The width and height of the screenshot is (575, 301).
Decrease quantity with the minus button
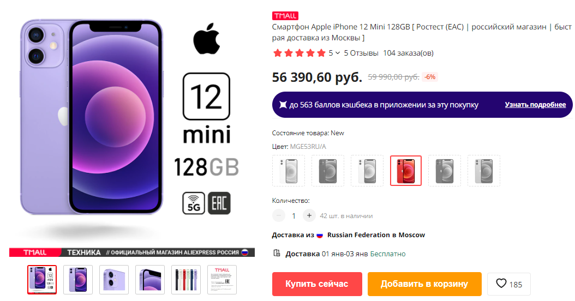tap(279, 215)
